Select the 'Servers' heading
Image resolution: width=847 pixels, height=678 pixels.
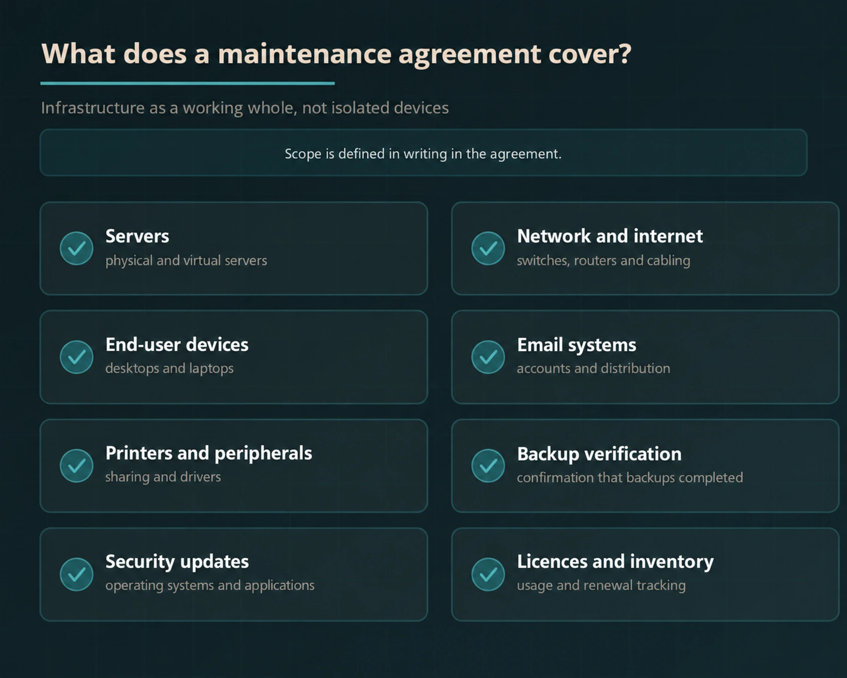(137, 236)
